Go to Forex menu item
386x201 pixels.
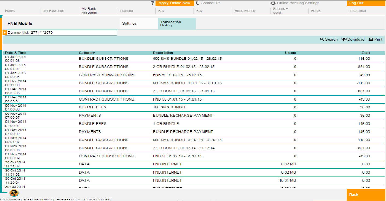[x=316, y=11]
